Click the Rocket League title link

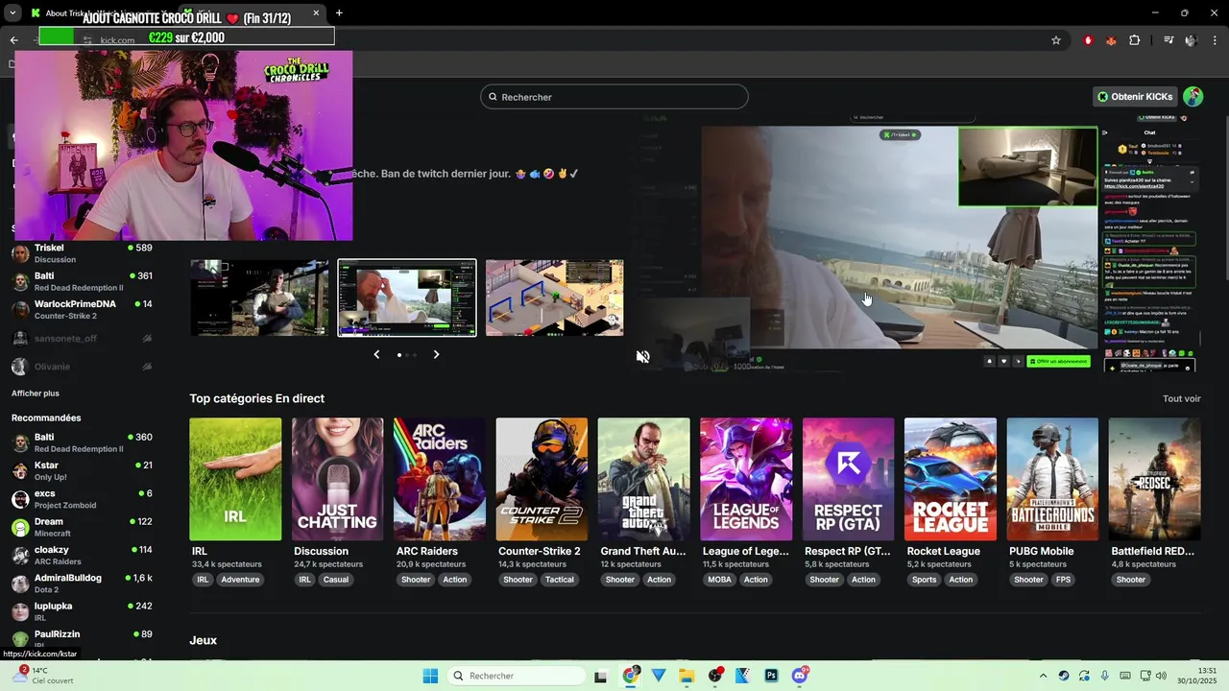pyautogui.click(x=943, y=551)
